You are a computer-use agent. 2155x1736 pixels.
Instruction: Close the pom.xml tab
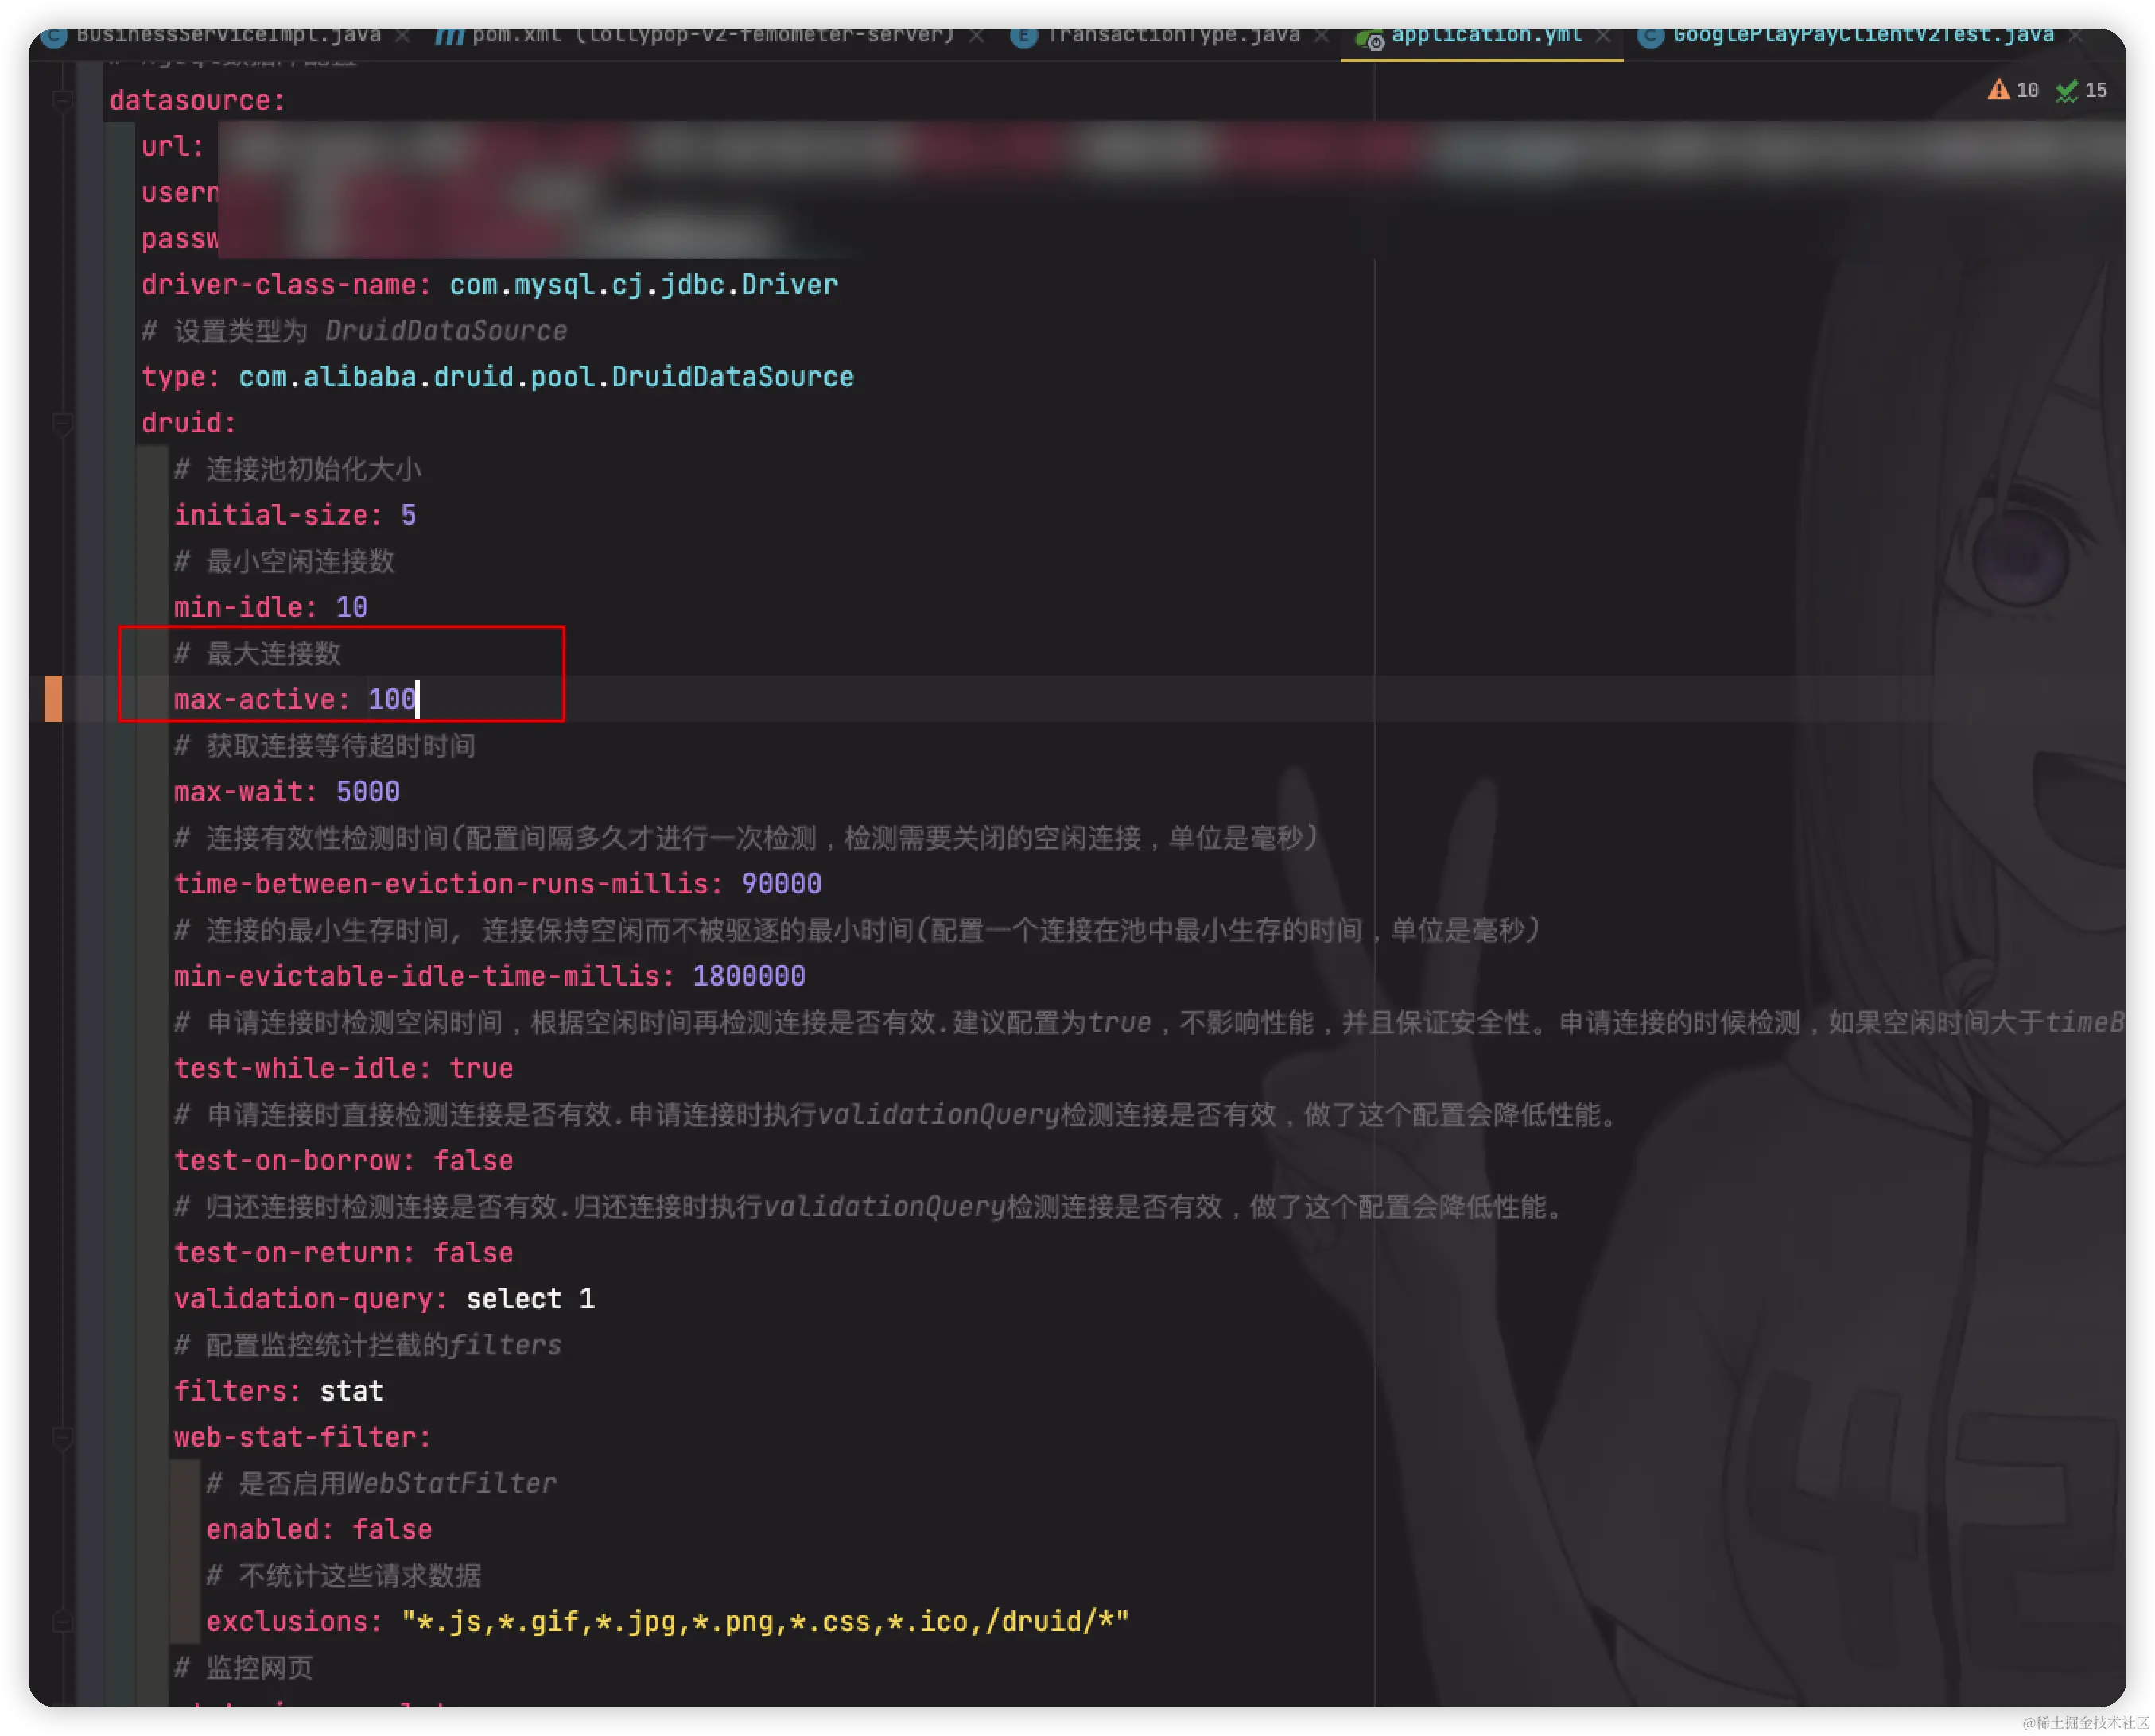[x=977, y=36]
